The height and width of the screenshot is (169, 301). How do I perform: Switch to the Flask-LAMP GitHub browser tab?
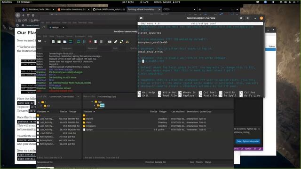(109, 9)
